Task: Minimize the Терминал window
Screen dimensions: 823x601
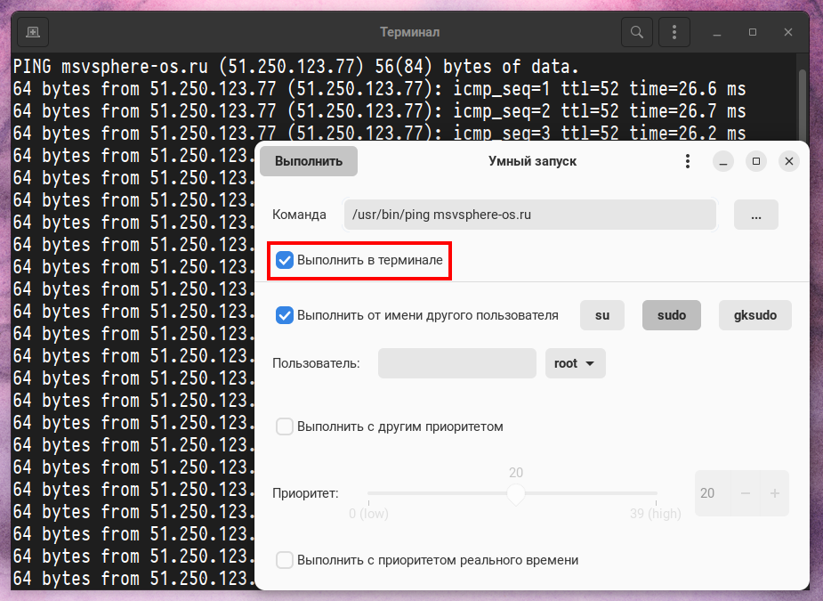Action: (718, 32)
